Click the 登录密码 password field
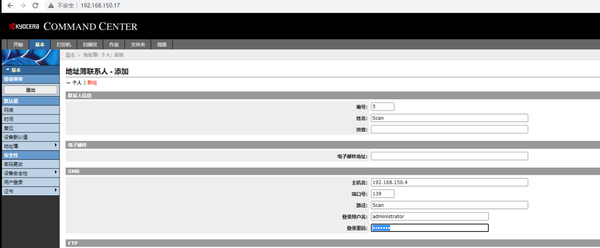 coord(429,227)
